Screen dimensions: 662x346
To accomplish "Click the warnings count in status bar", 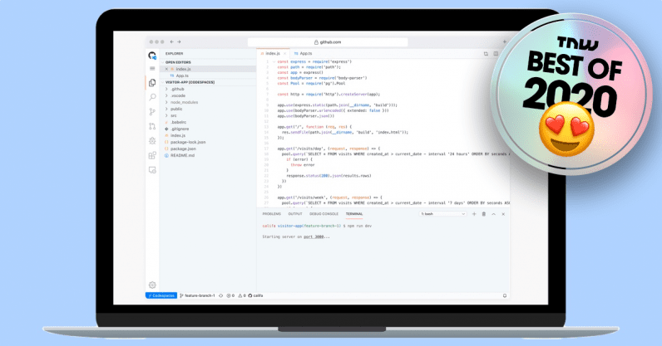I will click(241, 295).
